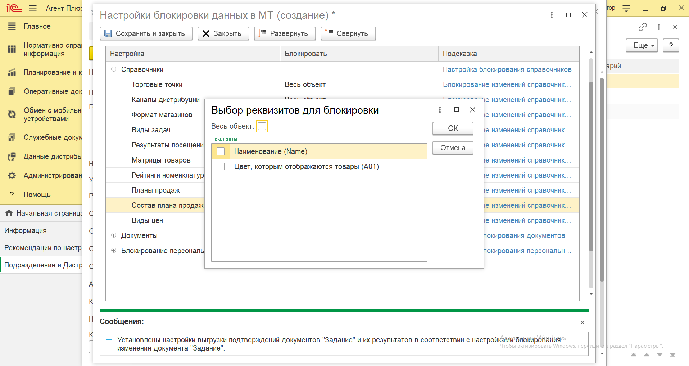Open dialog's three-dot more options menu
The width and height of the screenshot is (689, 366).
440,110
